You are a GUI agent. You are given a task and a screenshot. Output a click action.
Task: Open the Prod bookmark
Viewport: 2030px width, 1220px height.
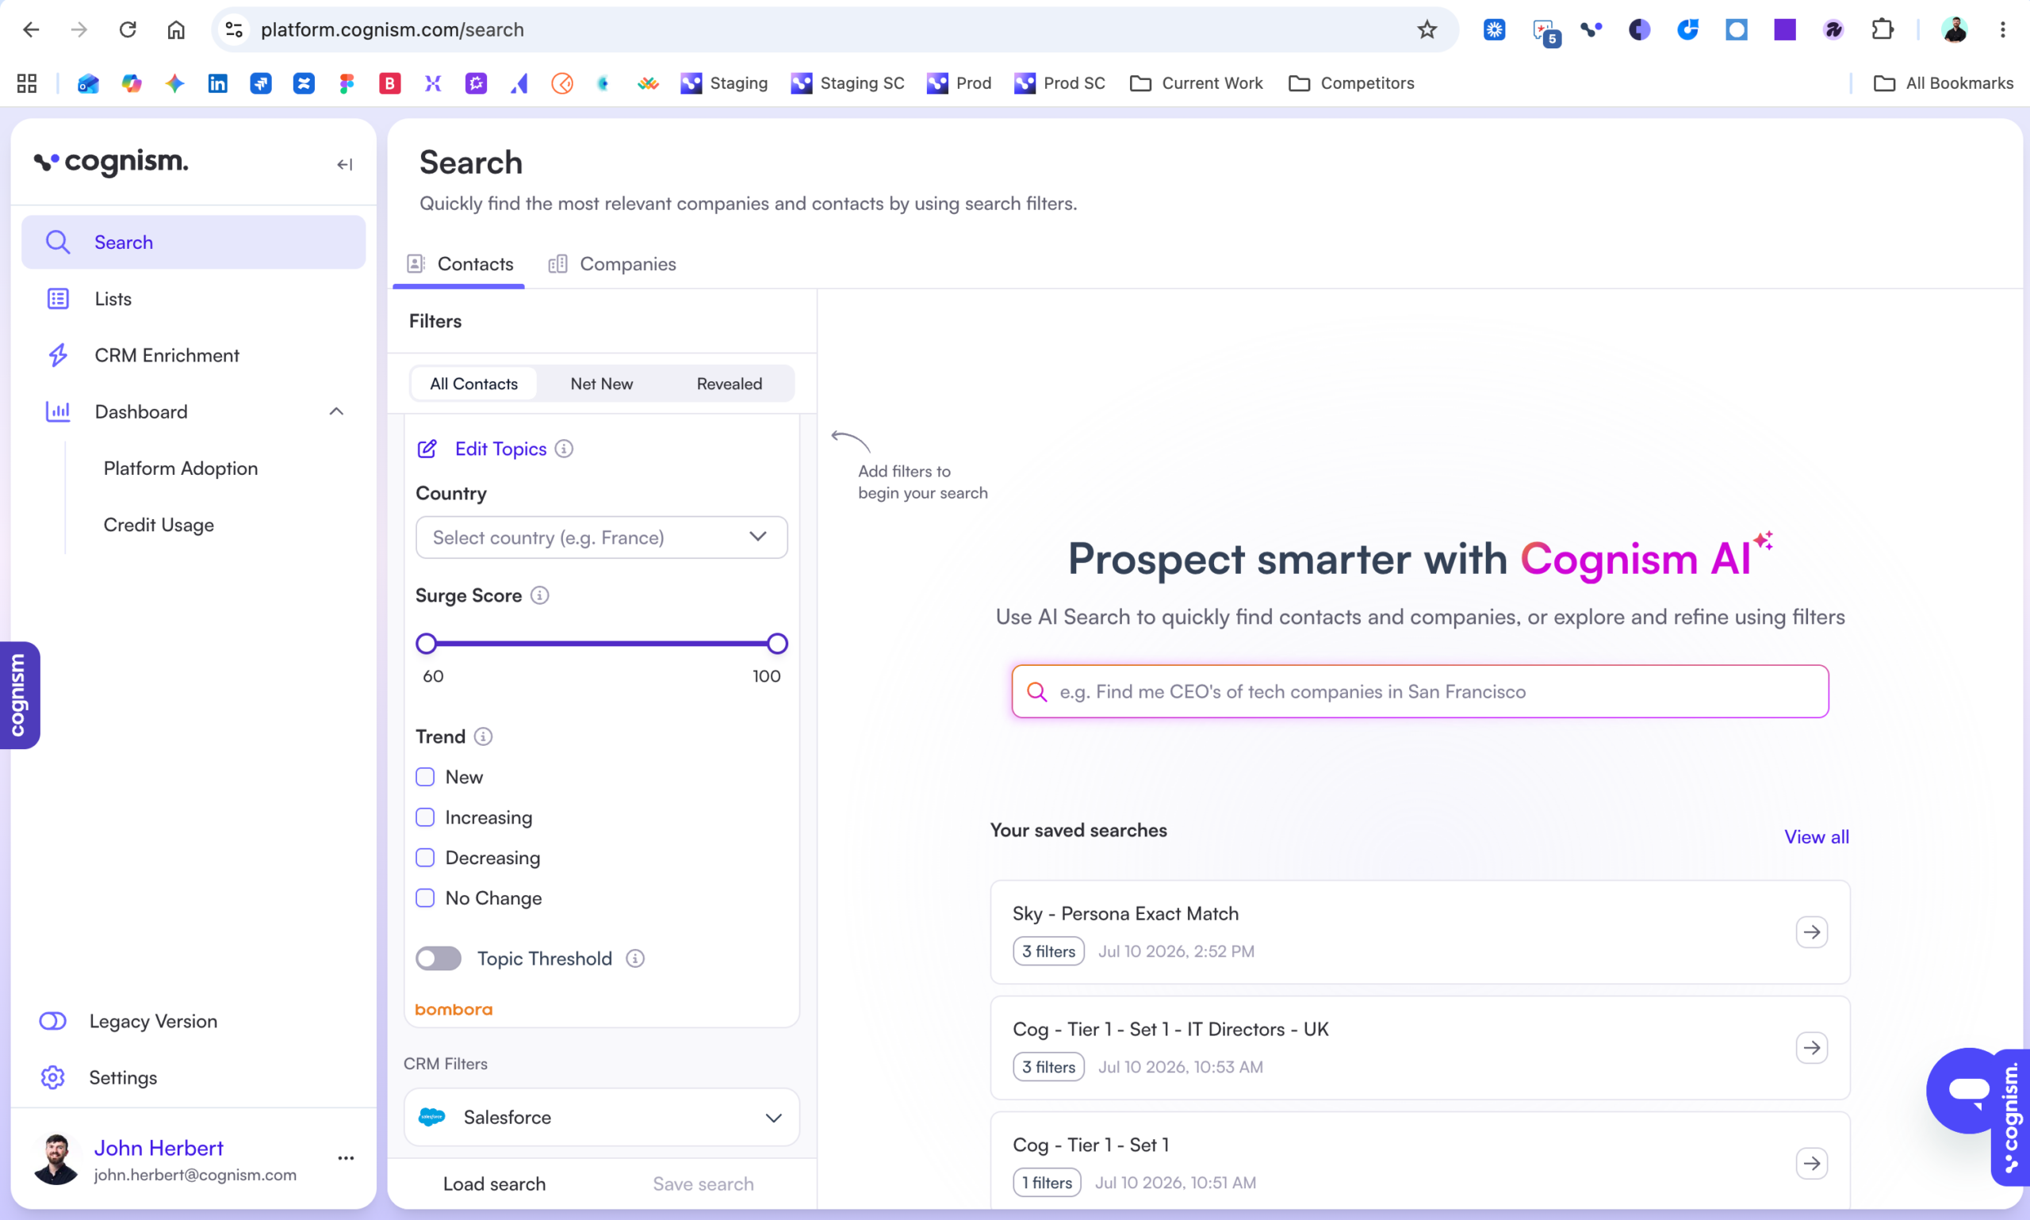(959, 83)
